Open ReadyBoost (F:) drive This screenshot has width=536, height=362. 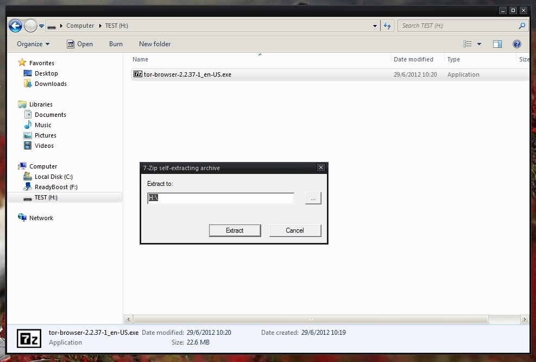[56, 187]
